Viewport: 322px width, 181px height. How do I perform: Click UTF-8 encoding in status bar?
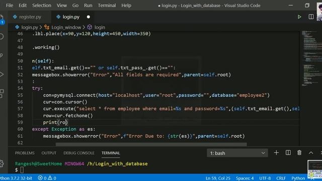coord(265,178)
